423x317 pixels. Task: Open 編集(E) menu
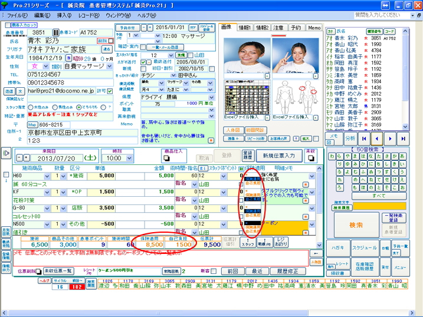pyautogui.click(x=42, y=15)
